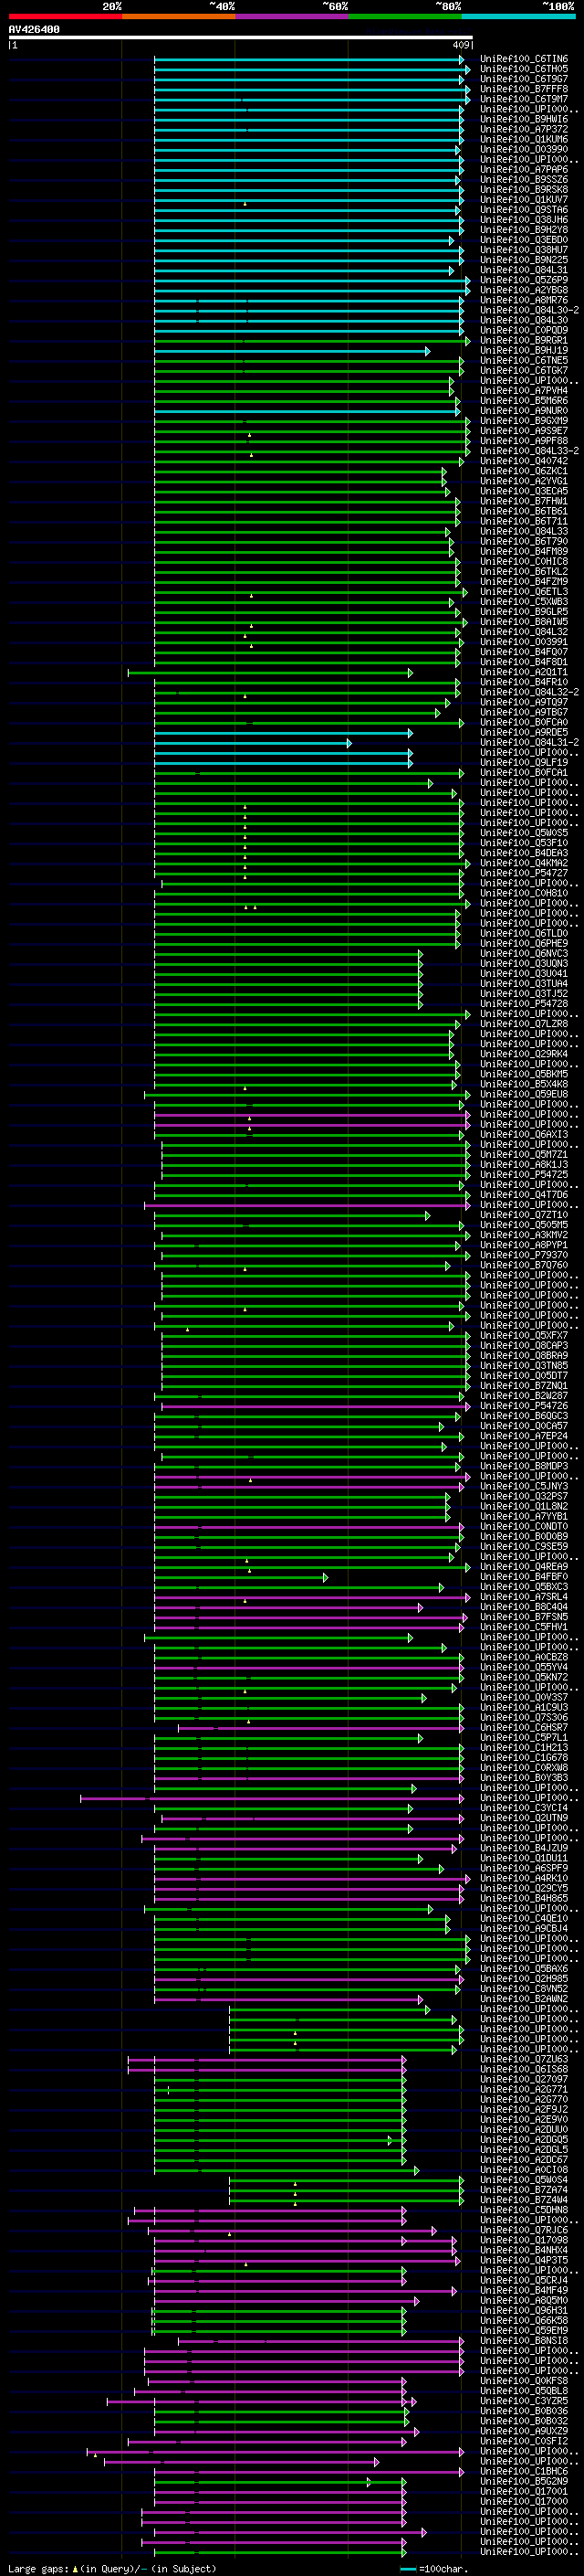Select the UniRef100_Q6ZKC1 label
584x2576 pixels.
click(524, 471)
